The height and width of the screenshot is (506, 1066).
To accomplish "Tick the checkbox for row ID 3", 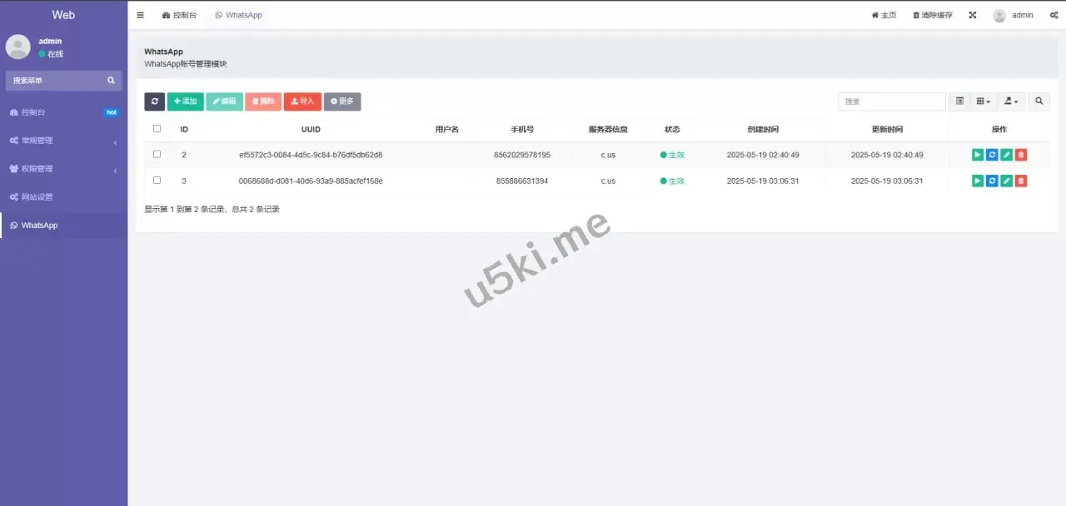I will click(x=157, y=181).
